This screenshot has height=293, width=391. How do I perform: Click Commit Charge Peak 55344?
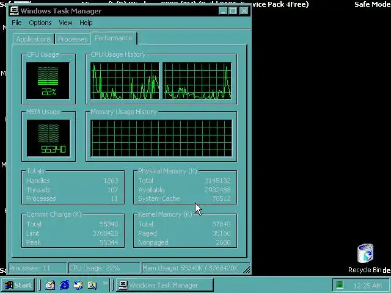click(x=109, y=242)
